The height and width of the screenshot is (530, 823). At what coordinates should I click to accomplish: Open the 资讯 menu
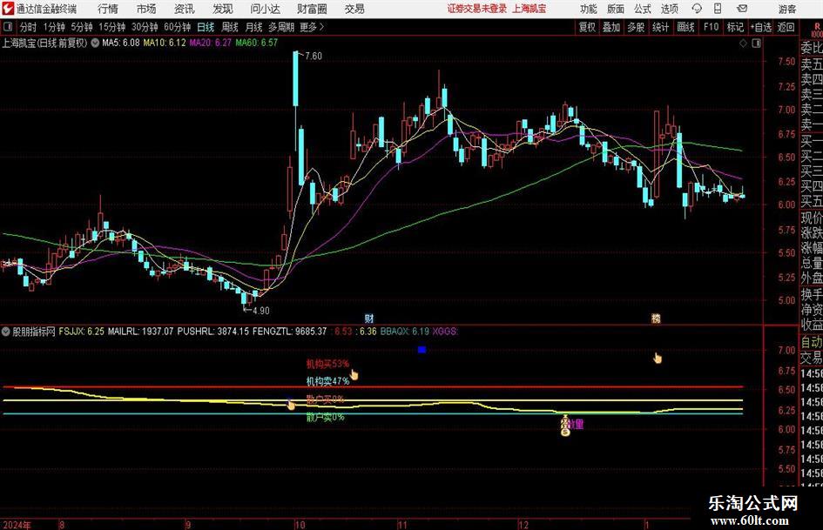(x=184, y=9)
